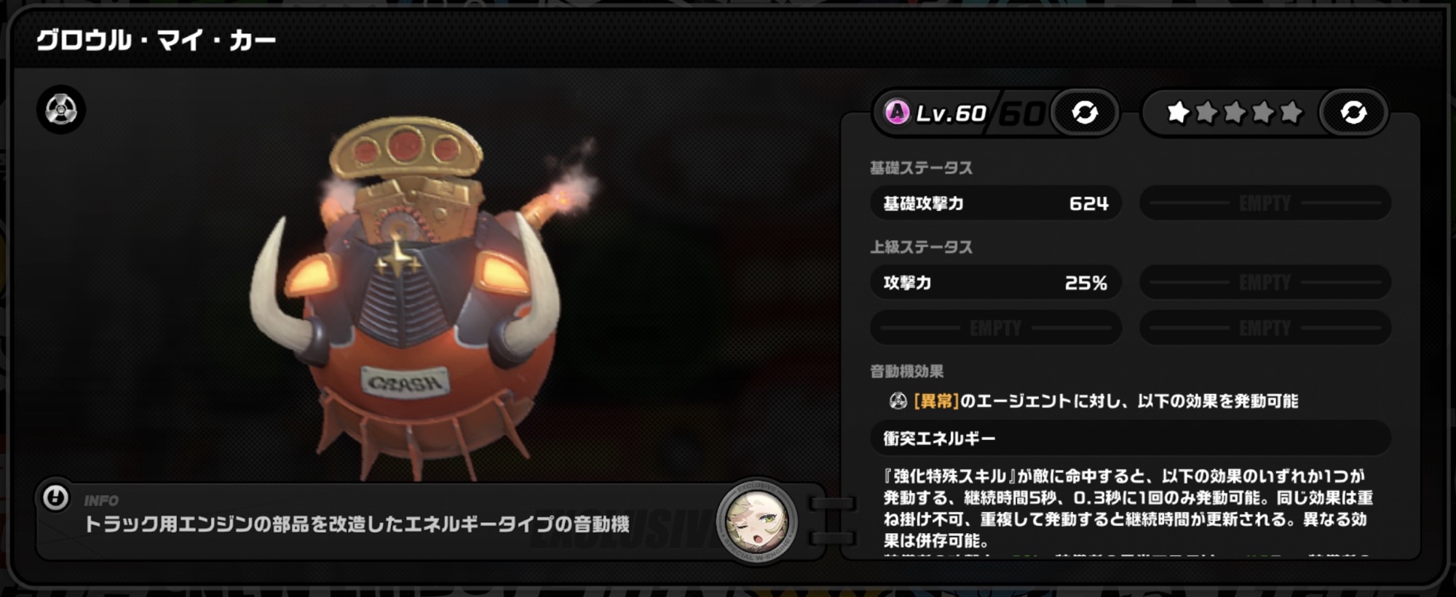Click the EMPTY slot beside 攻撃力 25%
The image size is (1456, 597).
[1265, 283]
